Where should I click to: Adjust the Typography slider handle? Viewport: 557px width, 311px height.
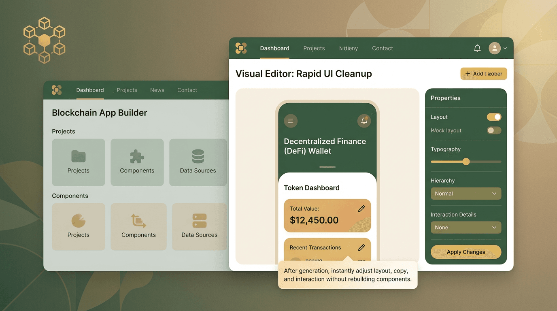pyautogui.click(x=466, y=162)
